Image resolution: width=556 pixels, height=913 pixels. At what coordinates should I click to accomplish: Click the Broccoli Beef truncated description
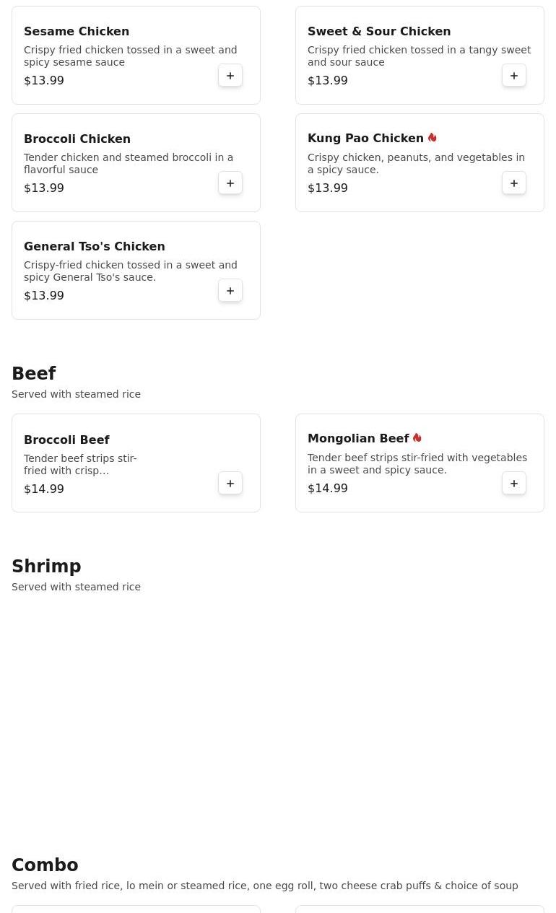(x=80, y=465)
